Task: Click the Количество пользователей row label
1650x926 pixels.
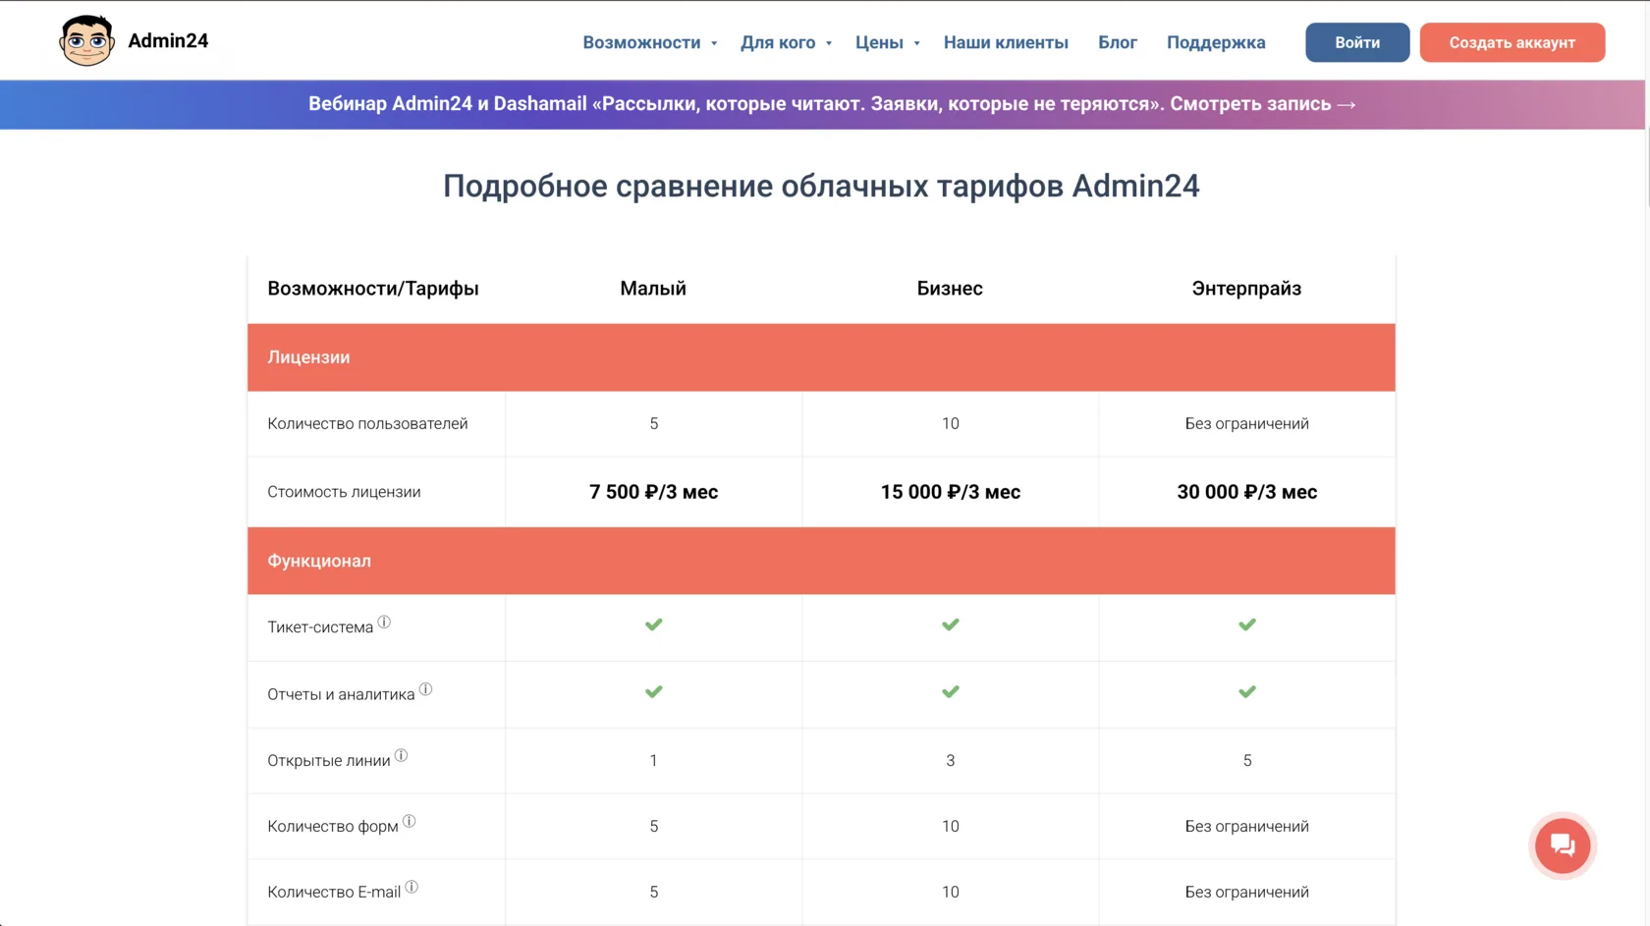Action: (367, 424)
